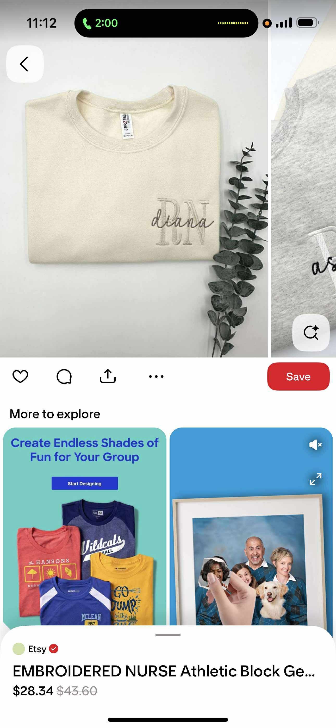Open the custom group shirts ad pin

pyautogui.click(x=85, y=526)
